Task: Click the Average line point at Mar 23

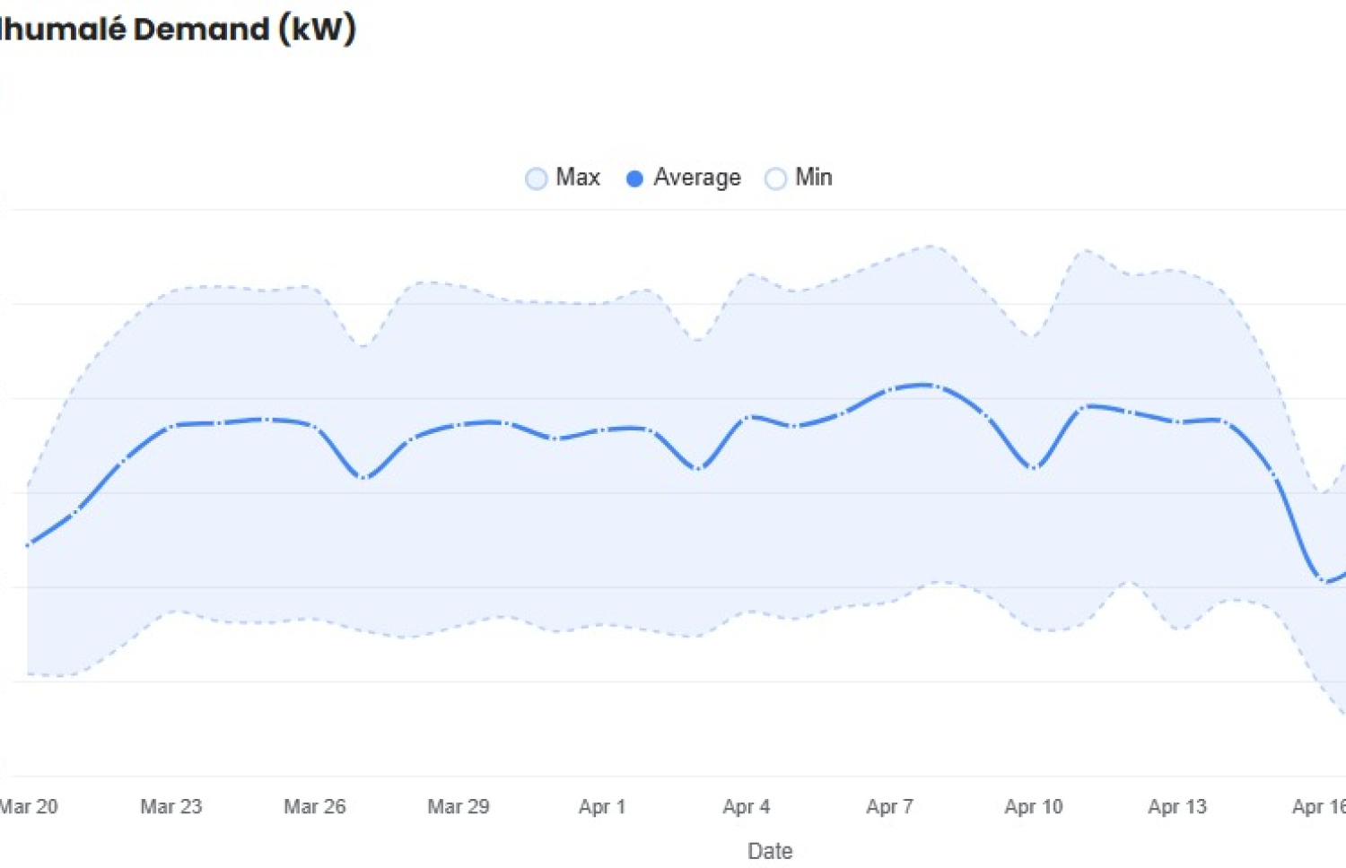Action: point(171,425)
